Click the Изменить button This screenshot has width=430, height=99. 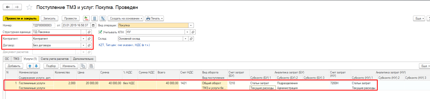(x=69, y=66)
